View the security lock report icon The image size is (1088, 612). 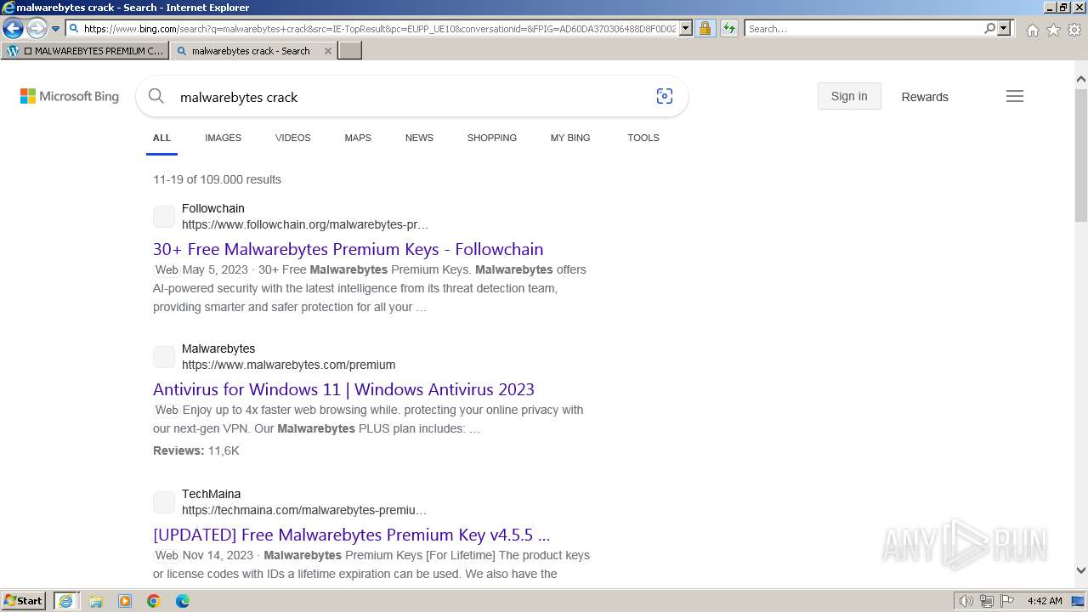tap(705, 29)
